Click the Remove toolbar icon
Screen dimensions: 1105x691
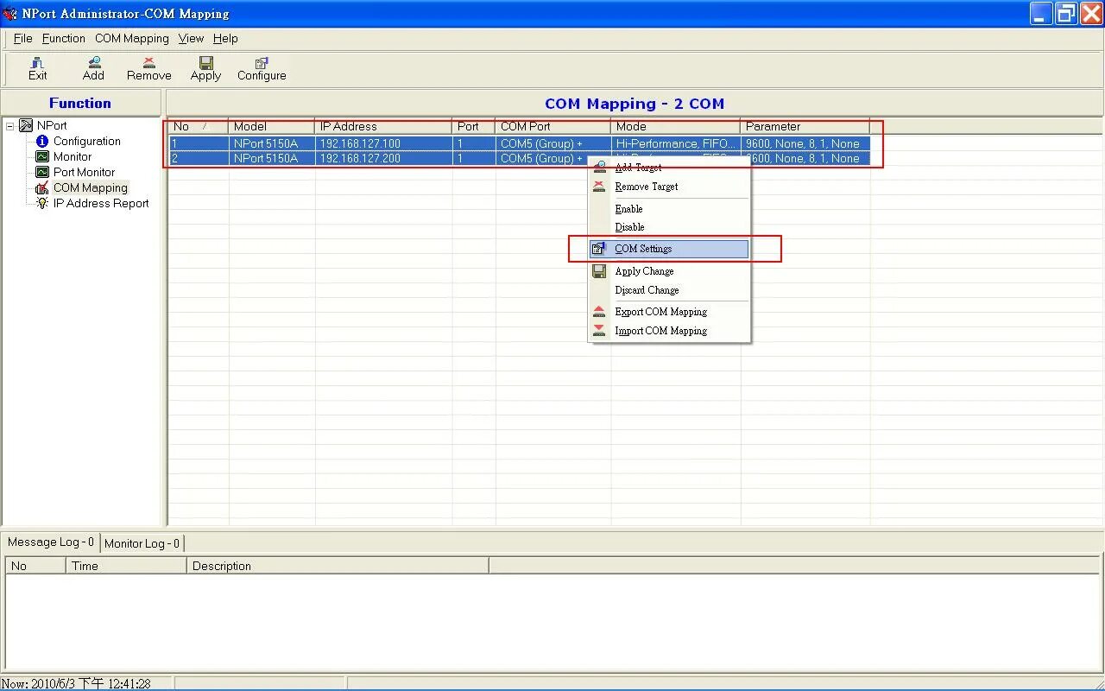tap(149, 62)
